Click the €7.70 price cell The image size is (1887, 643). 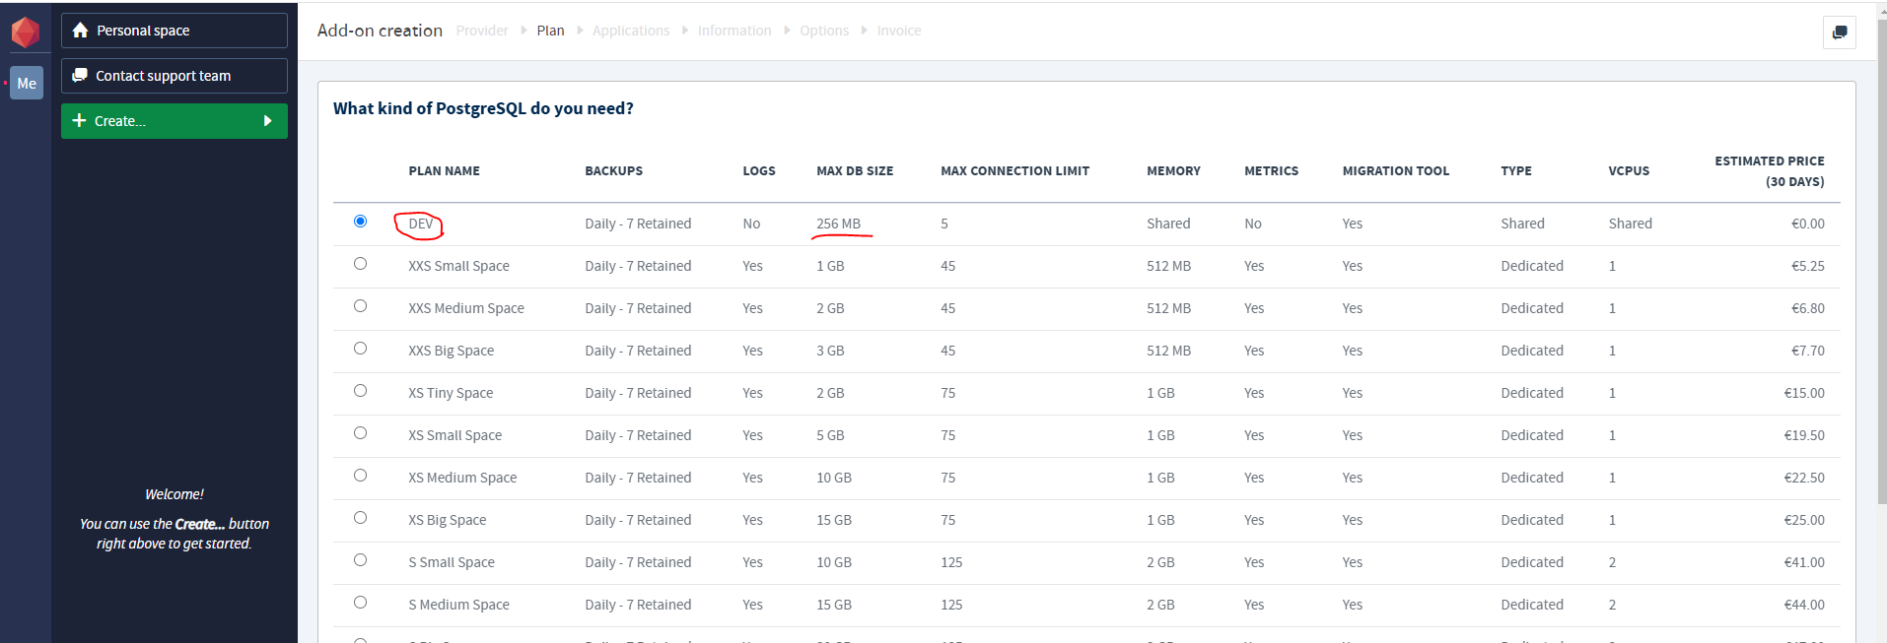tap(1807, 351)
